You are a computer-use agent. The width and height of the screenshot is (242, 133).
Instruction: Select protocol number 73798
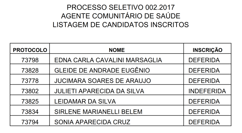pyautogui.click(x=30, y=60)
